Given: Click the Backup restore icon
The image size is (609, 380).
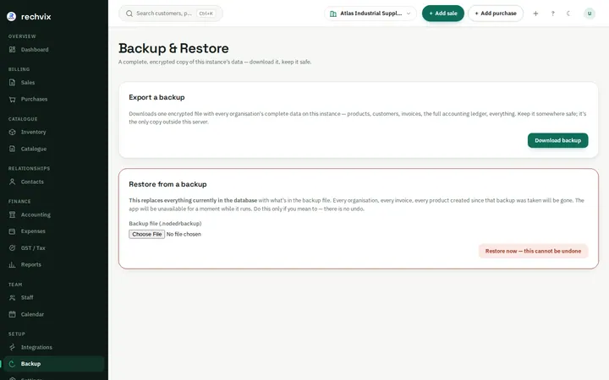Looking at the screenshot, I should point(13,364).
